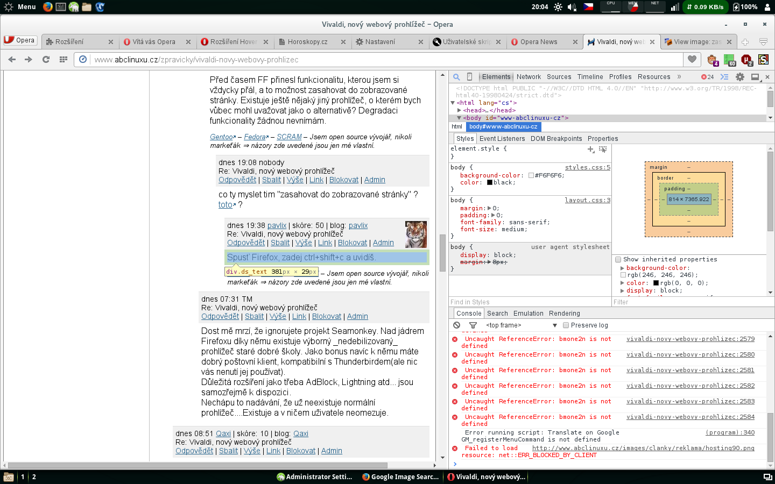This screenshot has height=484, width=775.
Task: Expand computed display property
Action: [622, 290]
